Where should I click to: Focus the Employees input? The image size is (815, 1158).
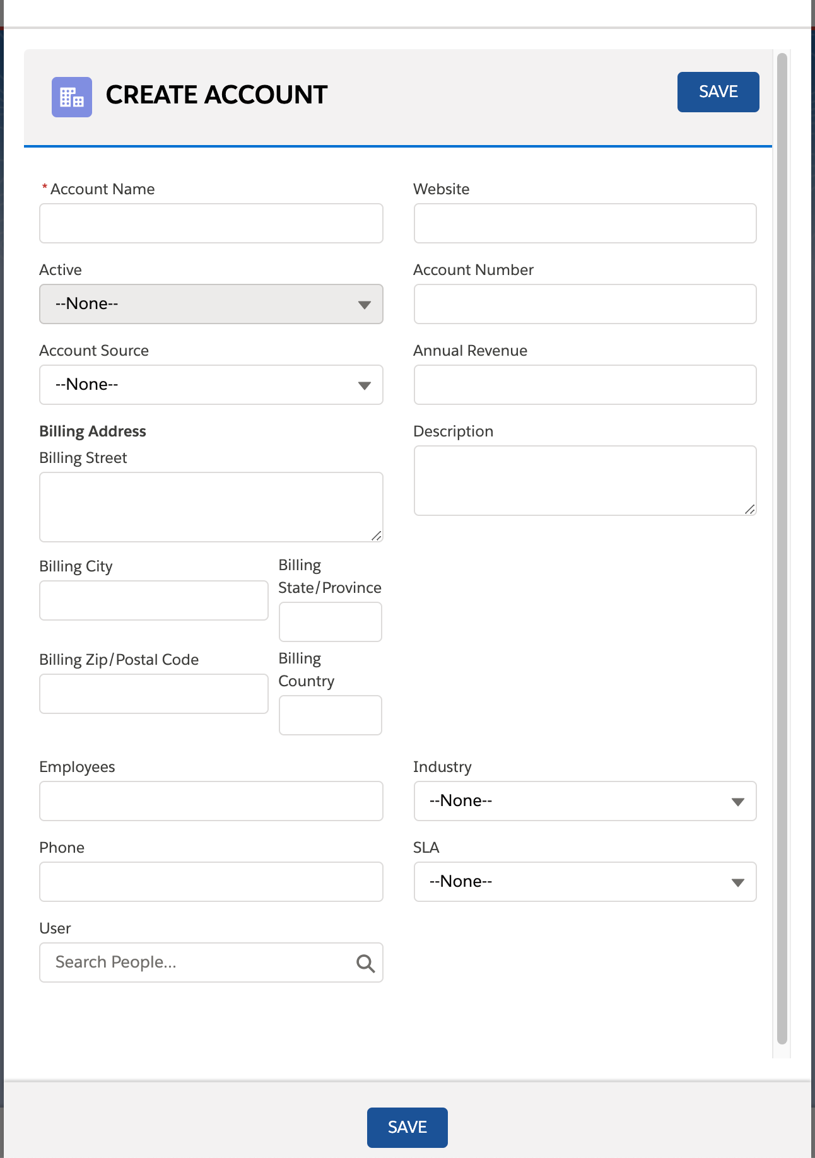pos(211,801)
